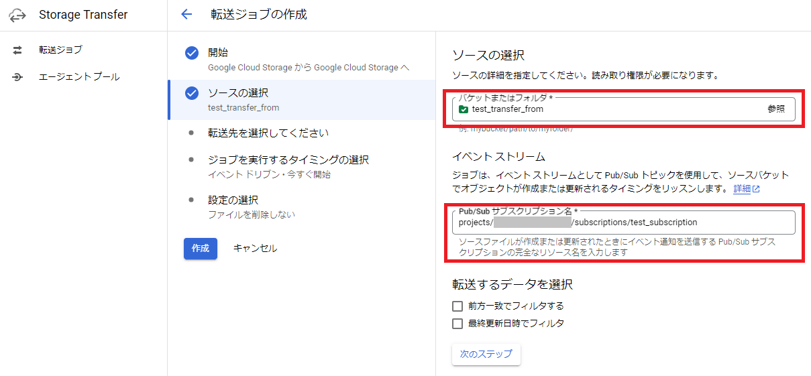Click green bucket icon before test_transfer_from
811x376 pixels.
464,109
